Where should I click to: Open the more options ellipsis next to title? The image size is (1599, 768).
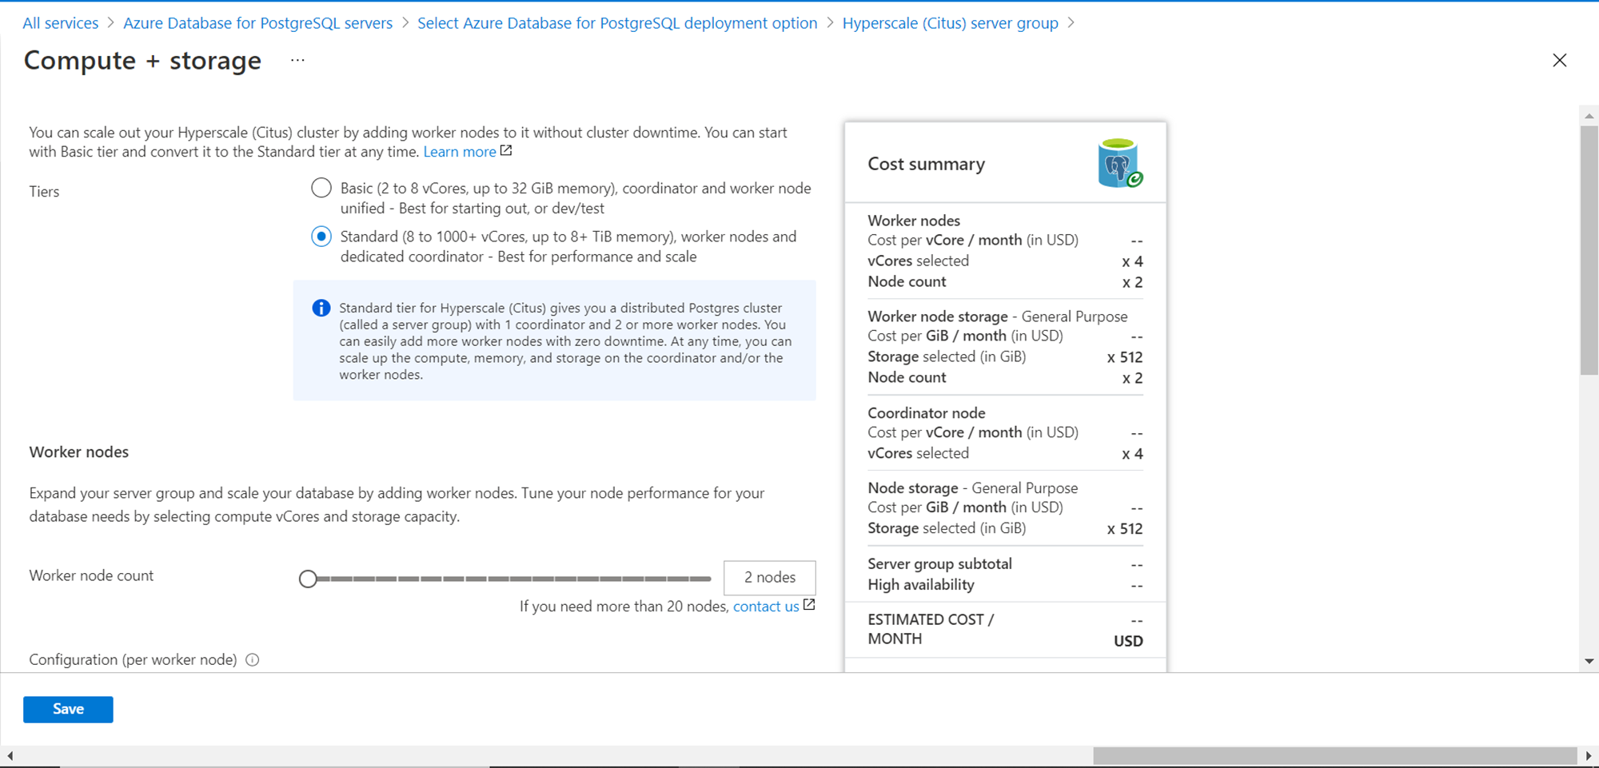pos(297,61)
